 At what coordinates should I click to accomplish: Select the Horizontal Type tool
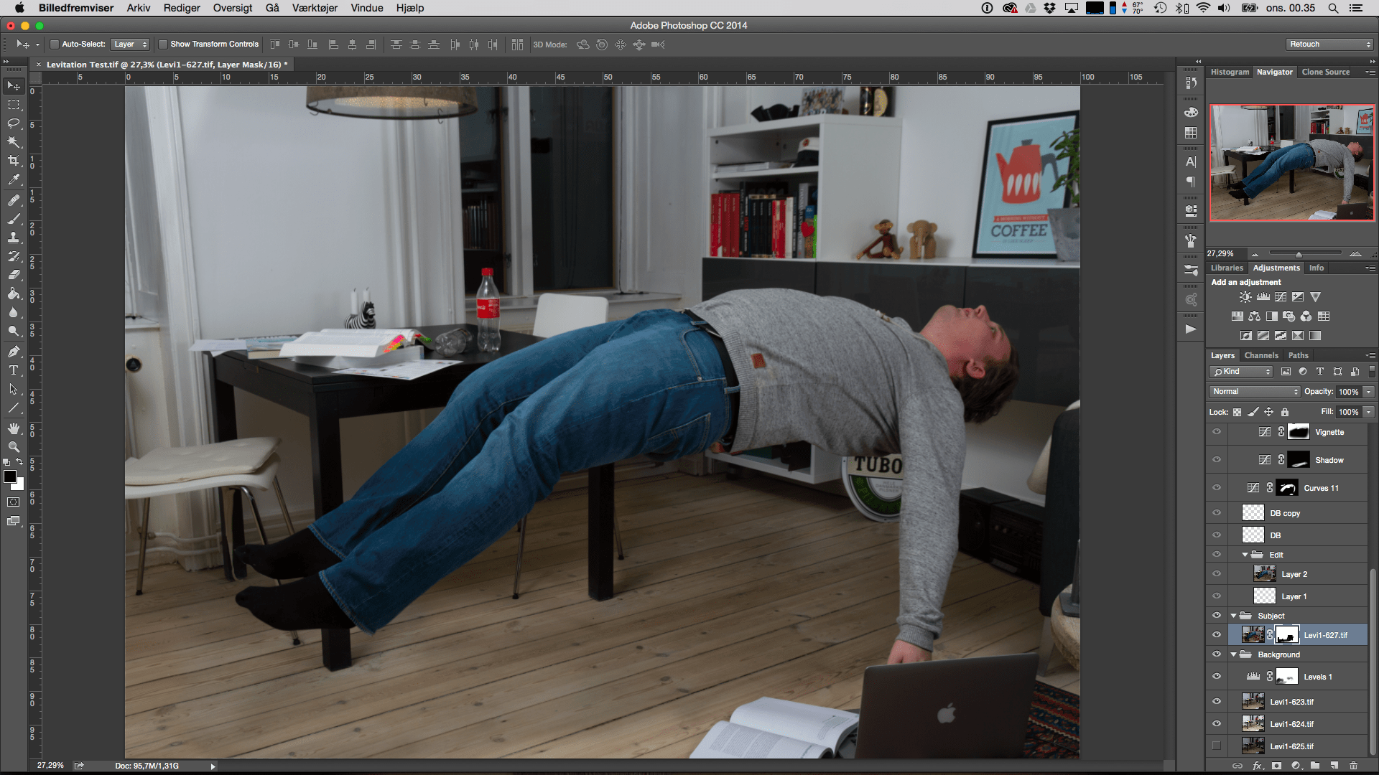[x=13, y=370]
